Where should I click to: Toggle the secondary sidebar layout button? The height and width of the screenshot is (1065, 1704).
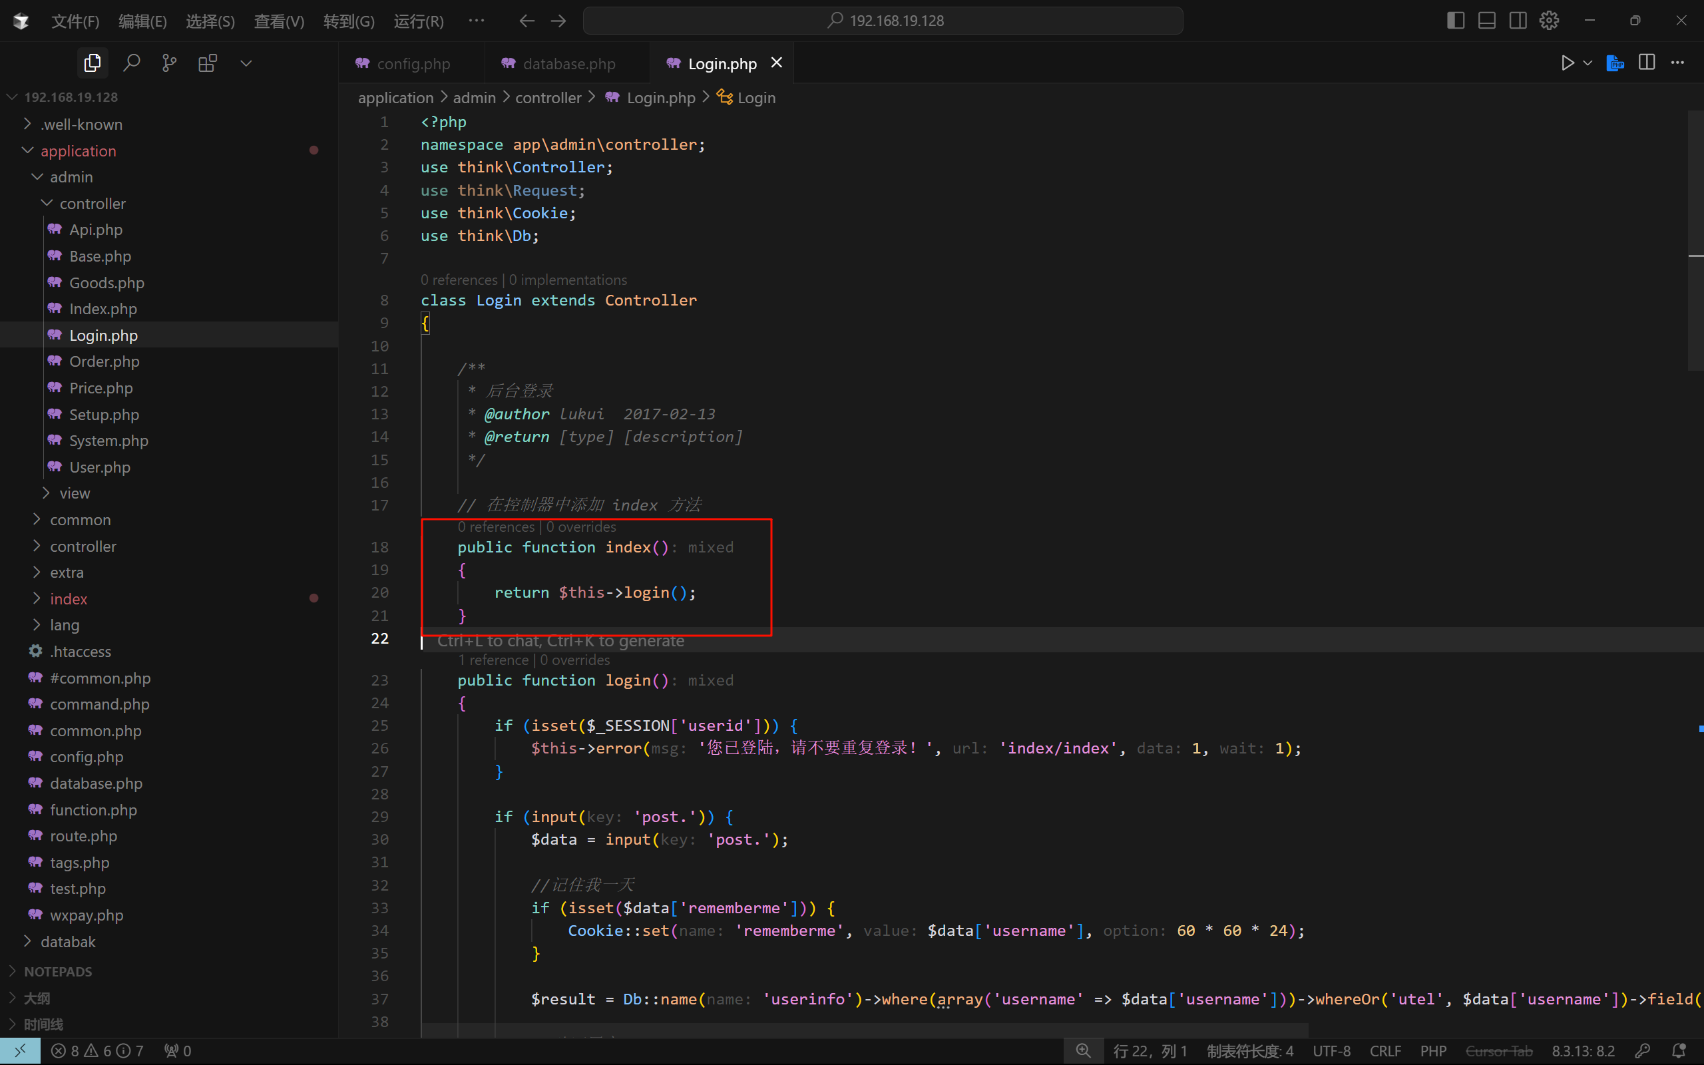pos(1518,21)
